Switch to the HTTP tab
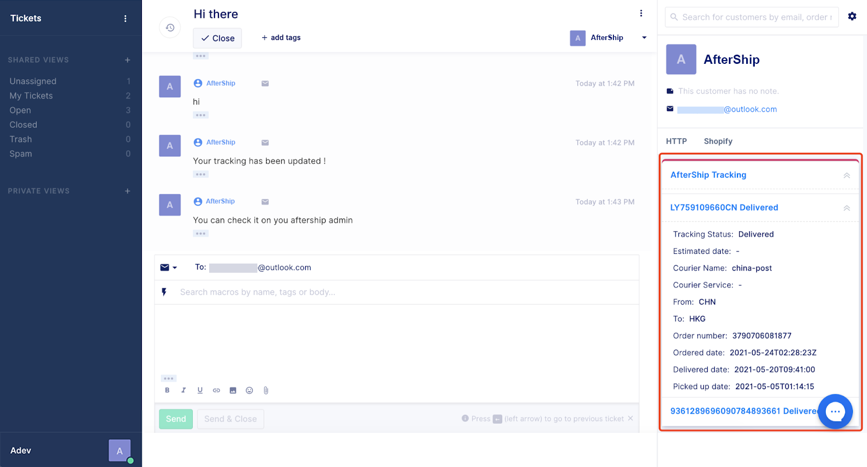Viewport: 867px width, 467px height. click(676, 141)
